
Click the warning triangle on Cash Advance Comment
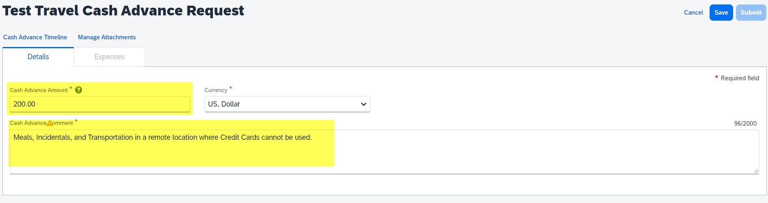(49, 123)
